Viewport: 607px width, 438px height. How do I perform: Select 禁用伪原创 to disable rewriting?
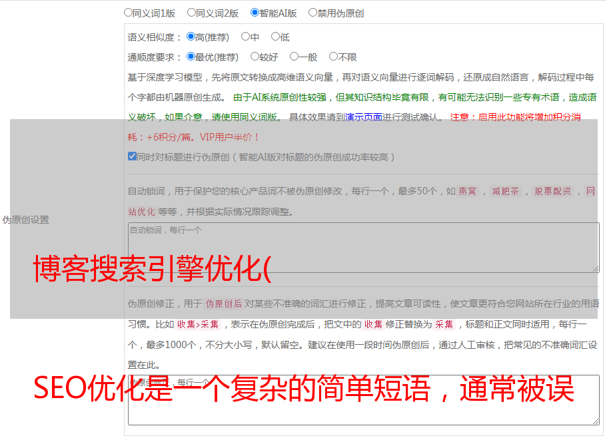312,12
